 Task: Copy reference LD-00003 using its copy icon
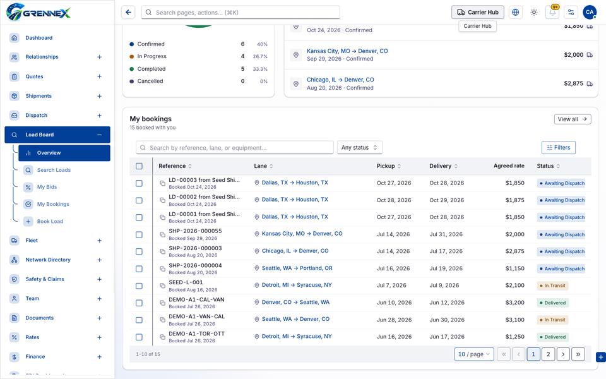pyautogui.click(x=162, y=183)
